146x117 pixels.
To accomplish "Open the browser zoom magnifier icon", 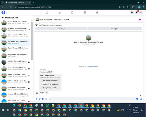I will (124, 7).
